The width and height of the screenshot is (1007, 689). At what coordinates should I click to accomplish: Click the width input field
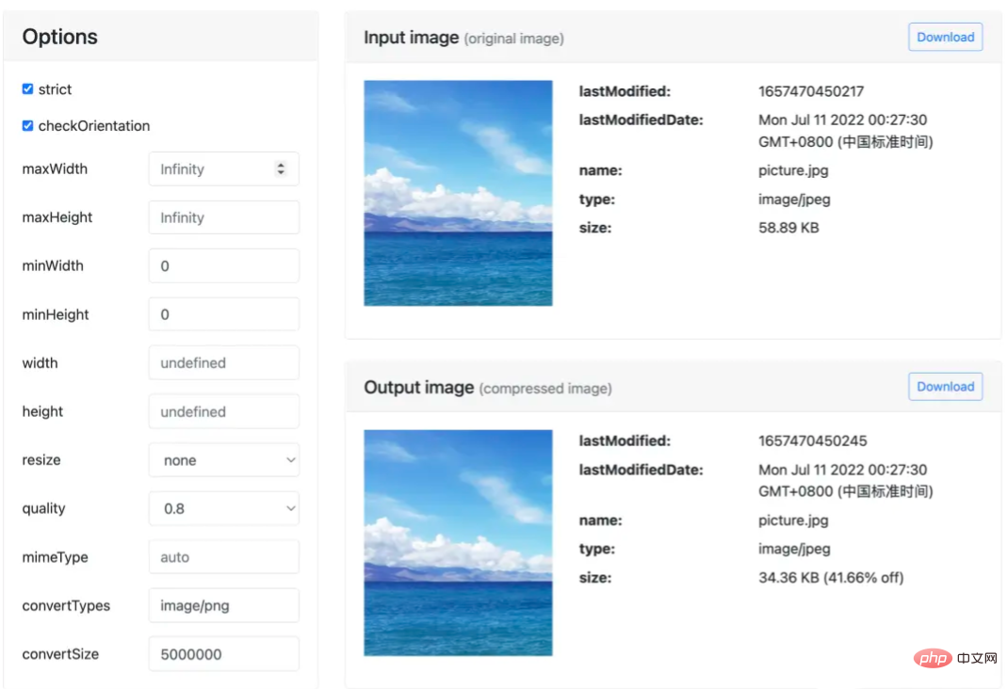[223, 363]
